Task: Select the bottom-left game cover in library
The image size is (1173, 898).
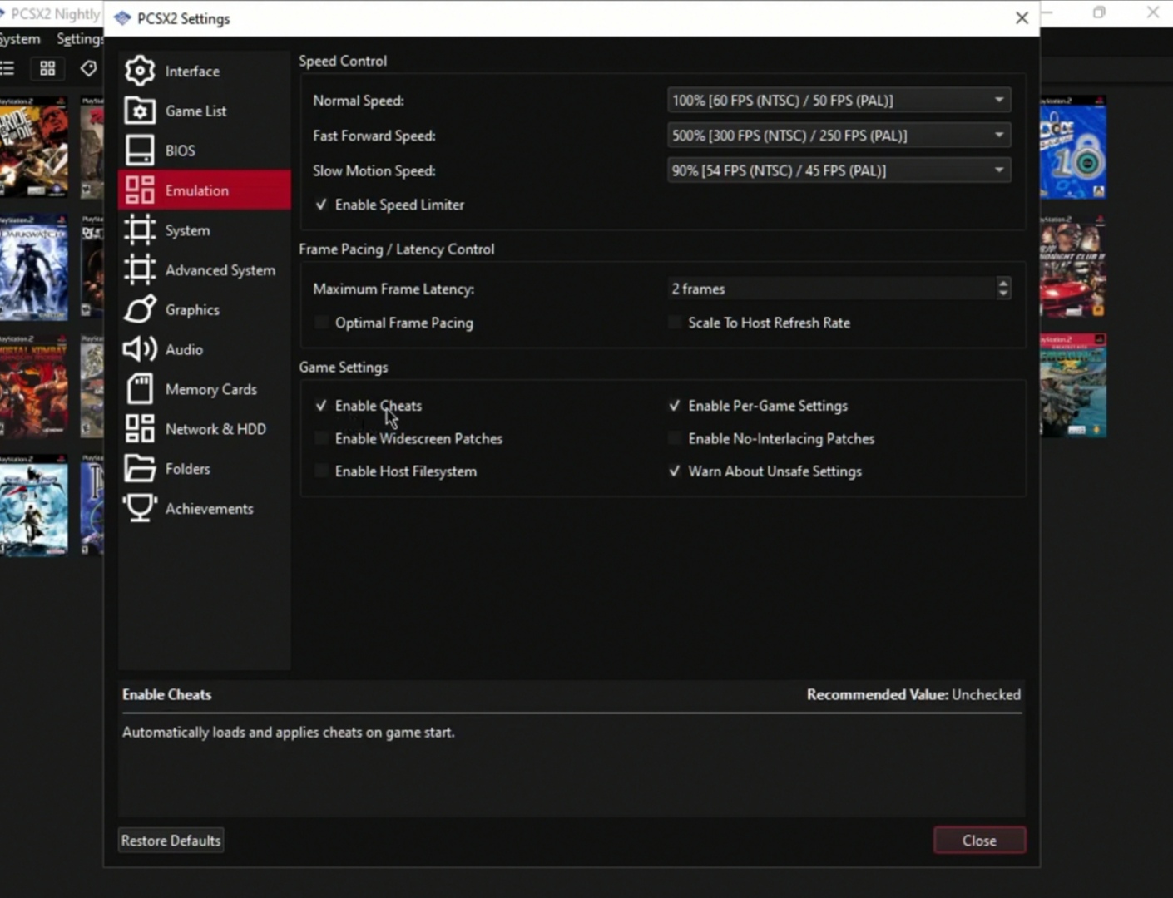Action: coord(33,506)
